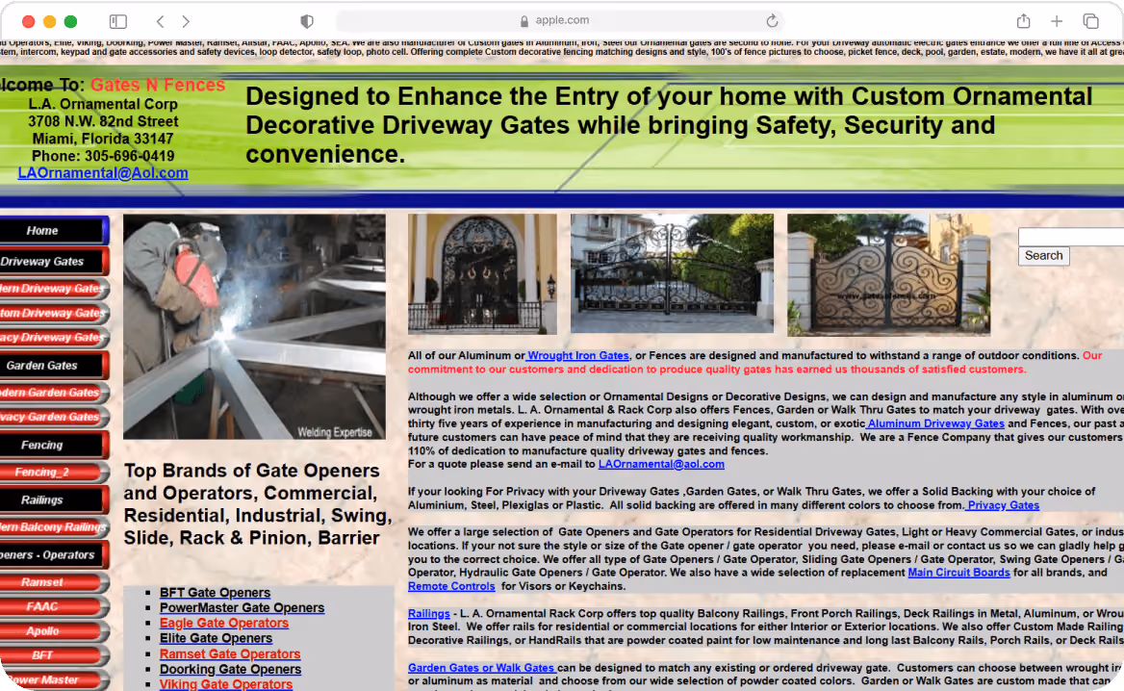Follow the Remote Controls link
This screenshot has height=691, width=1124.
point(451,586)
